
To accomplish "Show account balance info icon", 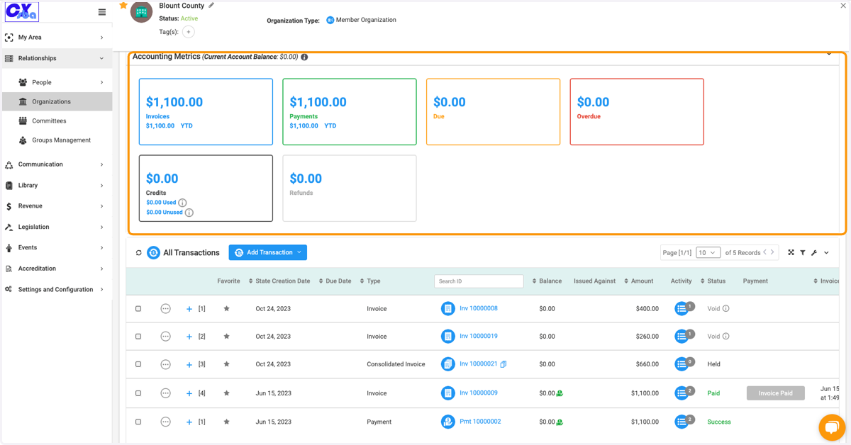I will (x=304, y=57).
